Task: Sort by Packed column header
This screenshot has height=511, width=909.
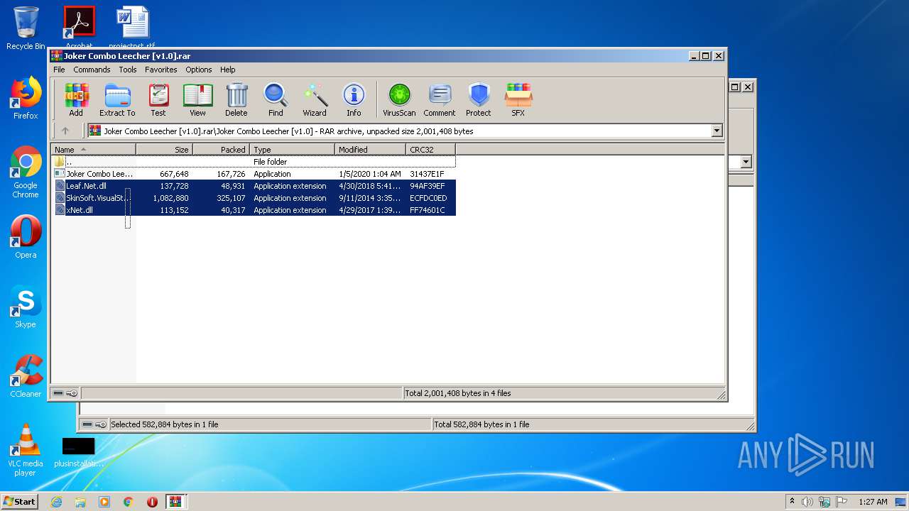Action: point(221,150)
